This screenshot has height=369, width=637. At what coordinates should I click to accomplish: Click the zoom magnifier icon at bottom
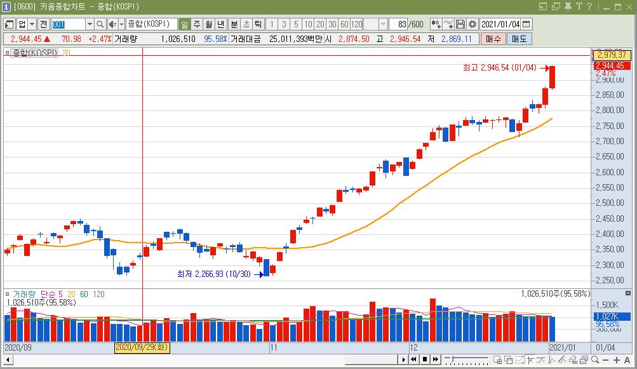coord(594,359)
